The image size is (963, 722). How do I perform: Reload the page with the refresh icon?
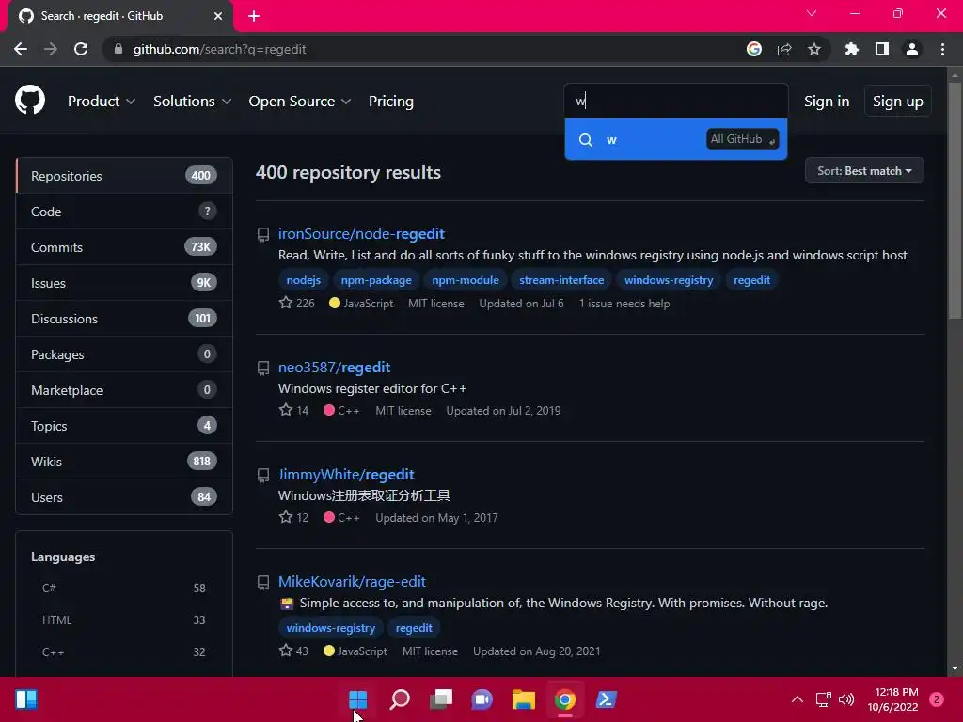[x=81, y=49]
